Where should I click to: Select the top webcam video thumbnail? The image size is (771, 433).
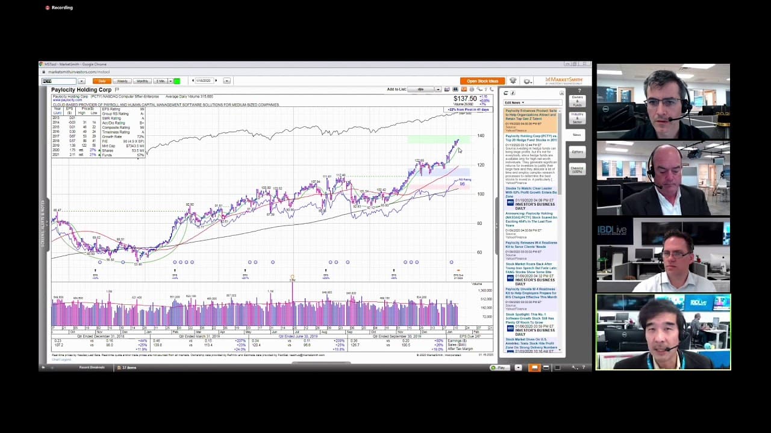point(663,101)
